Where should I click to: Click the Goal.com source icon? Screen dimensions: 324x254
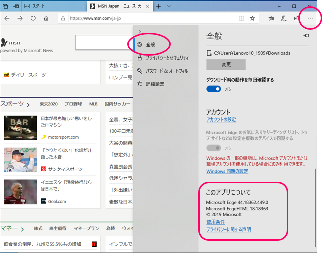[44, 201]
